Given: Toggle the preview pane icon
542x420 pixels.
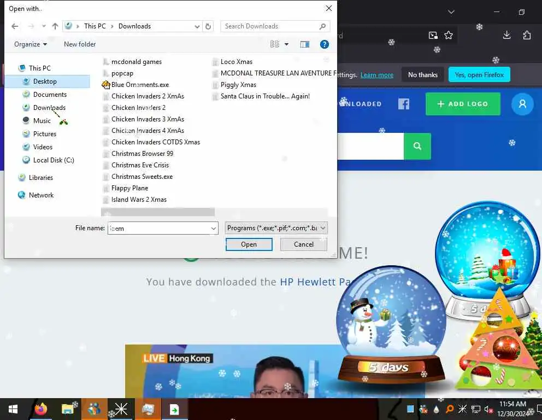Looking at the screenshot, I should coord(305,44).
